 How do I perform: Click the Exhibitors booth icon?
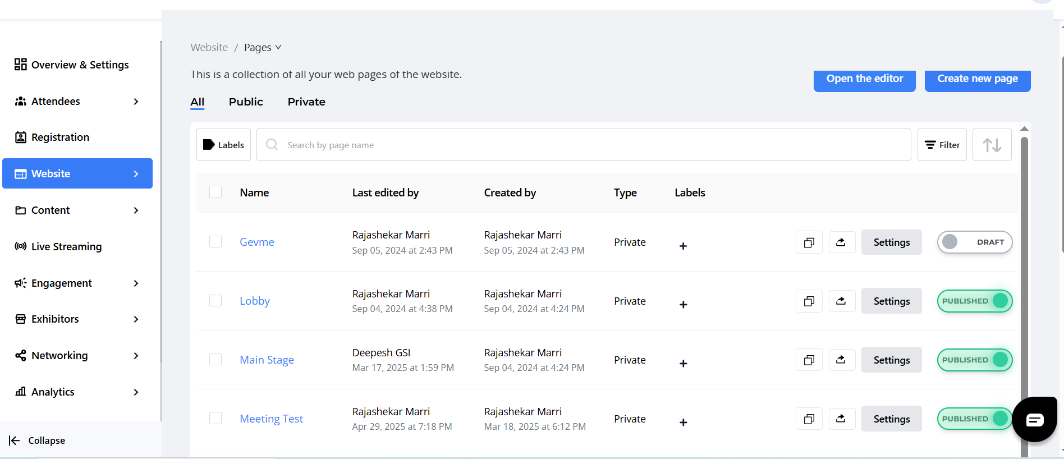21,319
